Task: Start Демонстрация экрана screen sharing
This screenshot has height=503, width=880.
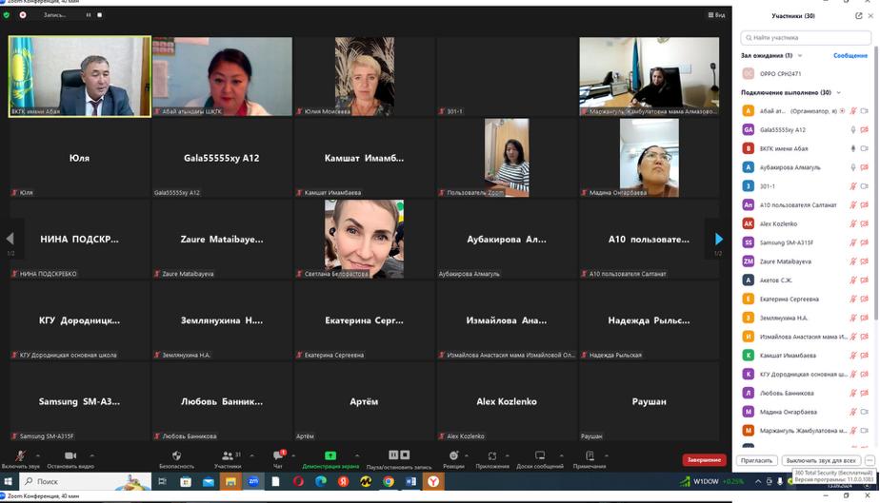Action: pos(330,455)
